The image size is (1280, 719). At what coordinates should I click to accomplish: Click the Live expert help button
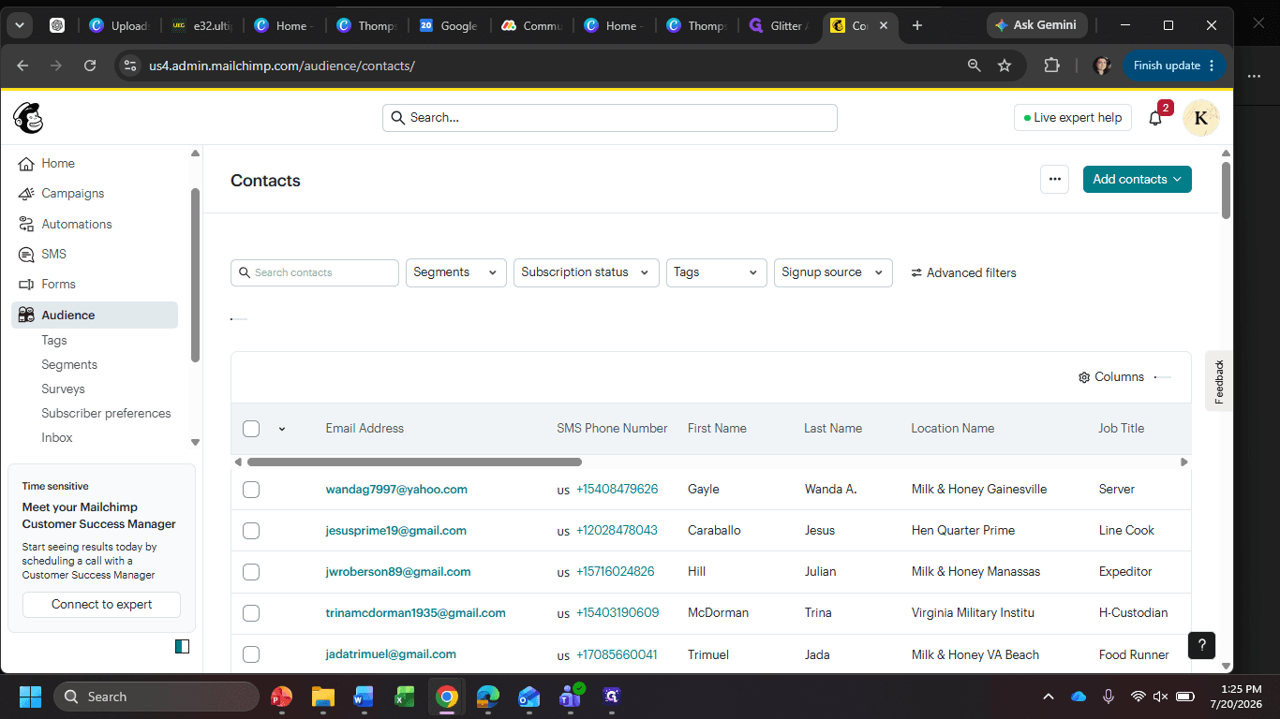coord(1073,118)
